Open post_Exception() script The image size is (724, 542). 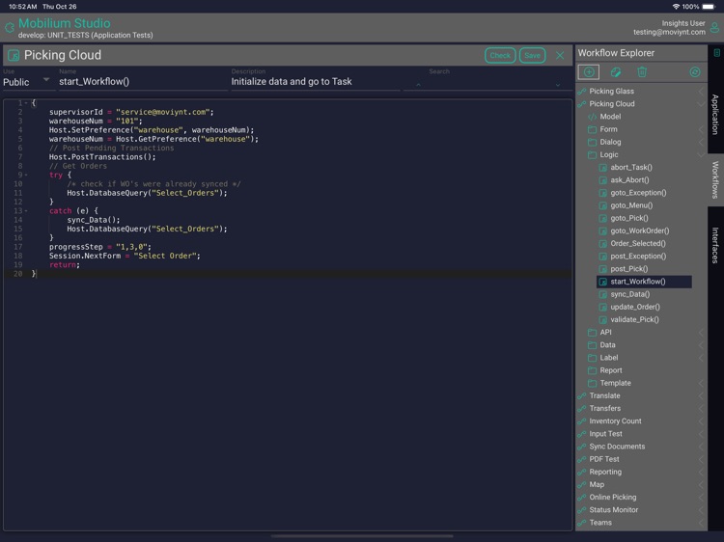[638, 256]
